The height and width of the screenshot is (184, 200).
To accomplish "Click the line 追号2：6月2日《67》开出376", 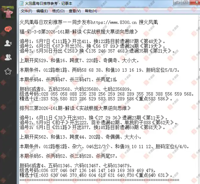I will 93,46.
